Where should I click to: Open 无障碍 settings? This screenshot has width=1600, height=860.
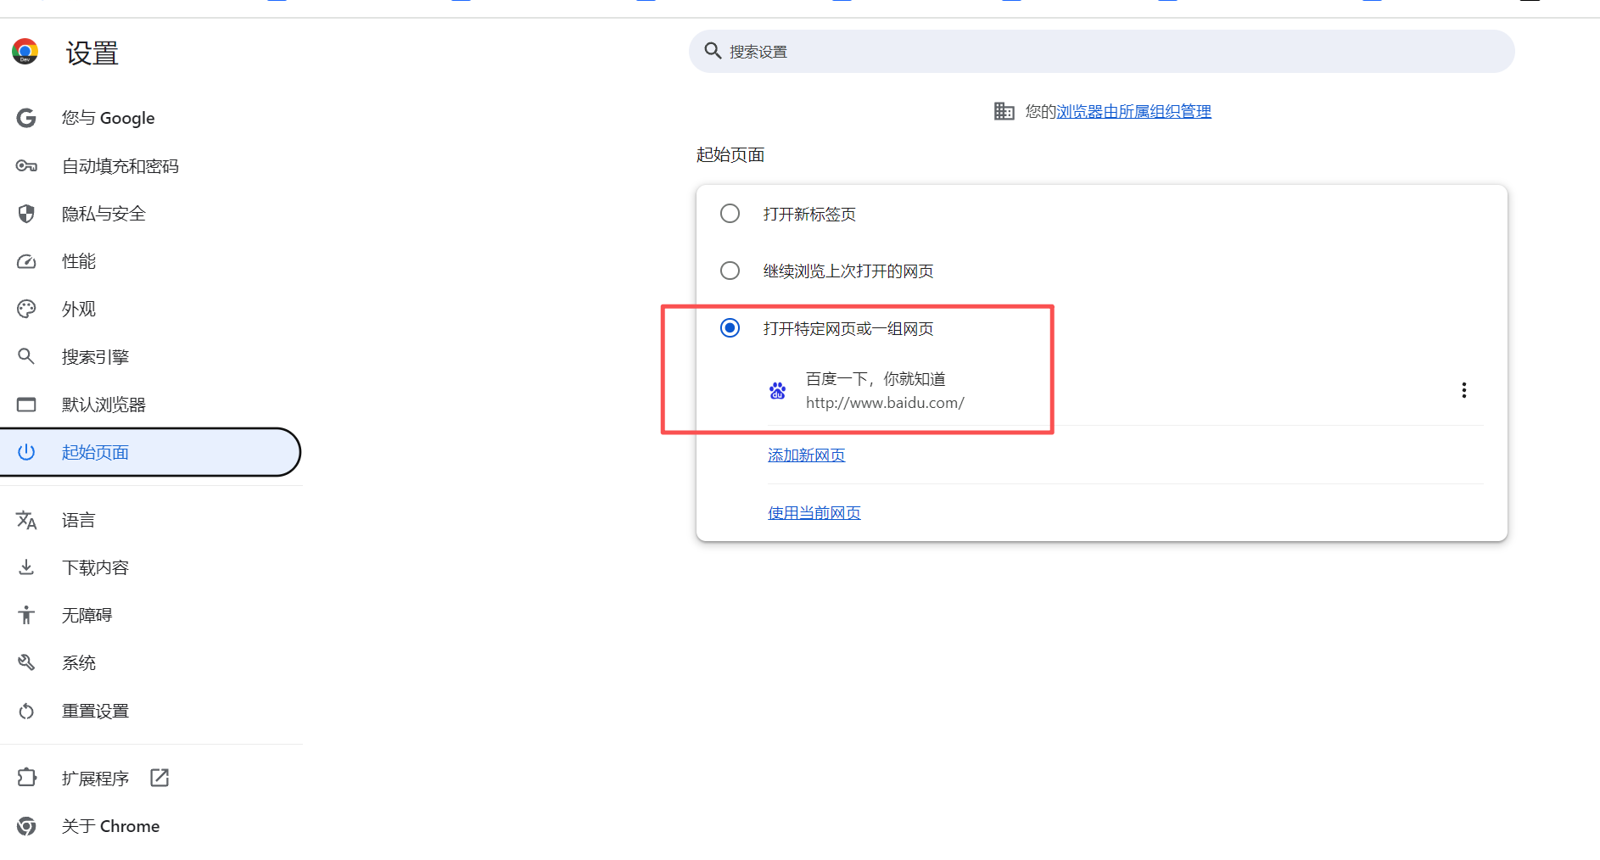click(x=150, y=615)
